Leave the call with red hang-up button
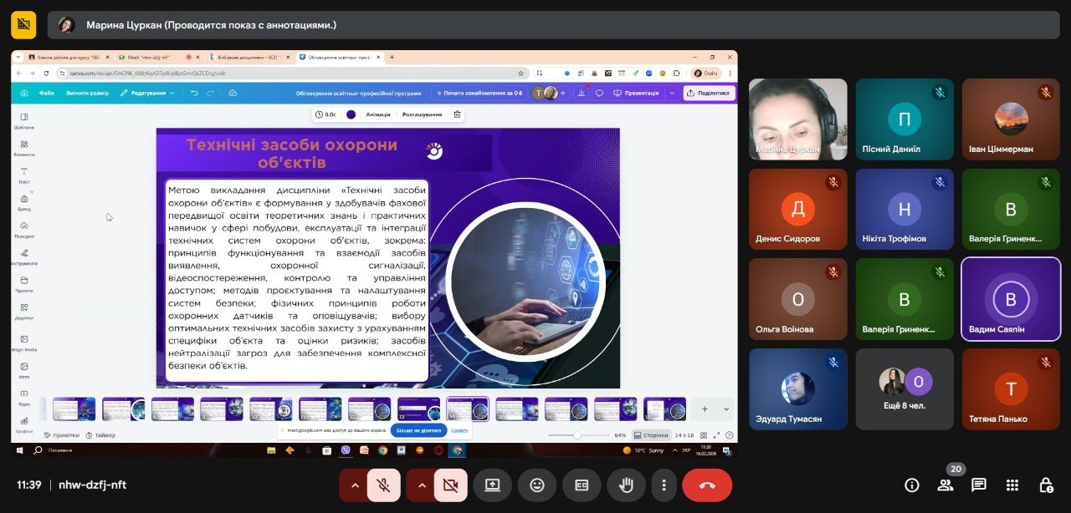Viewport: 1071px width, 513px height. pos(707,485)
